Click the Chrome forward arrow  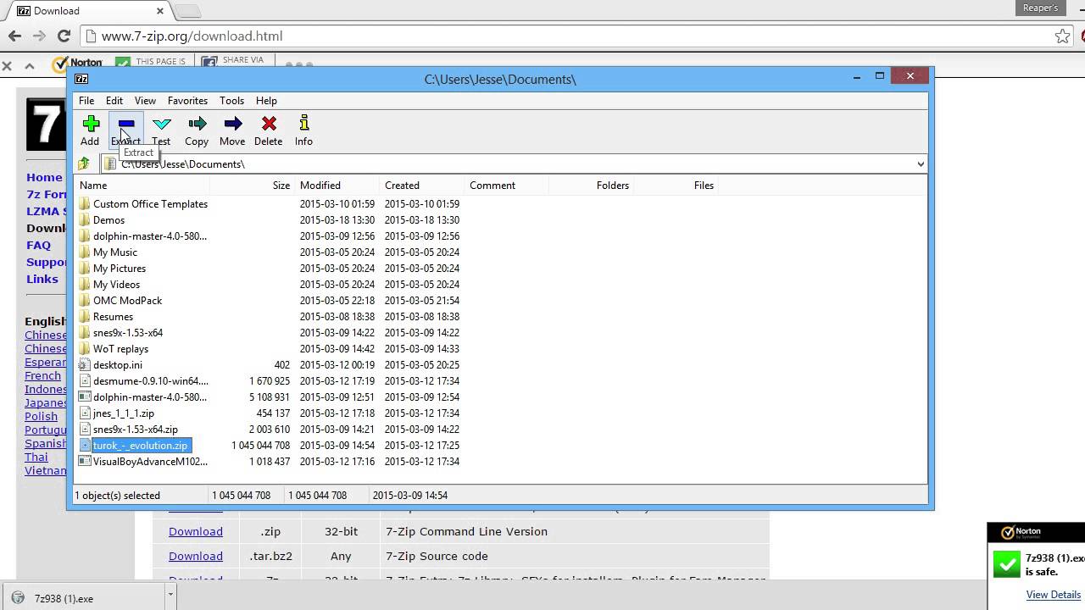click(39, 36)
